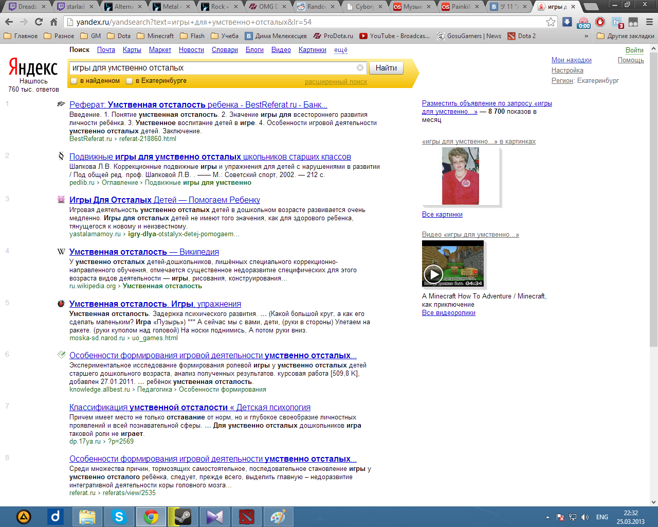Switch to the 'Музык' browser tab
This screenshot has width=658, height=527.
[412, 7]
